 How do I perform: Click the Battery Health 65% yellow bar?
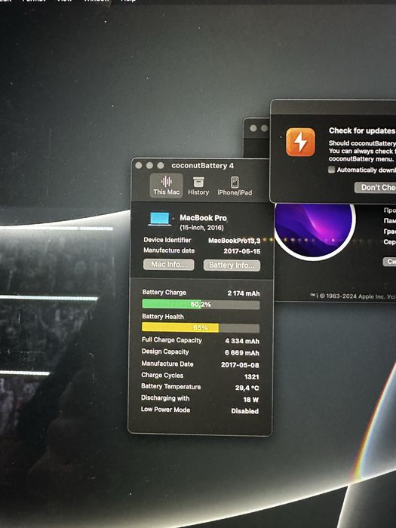point(201,327)
